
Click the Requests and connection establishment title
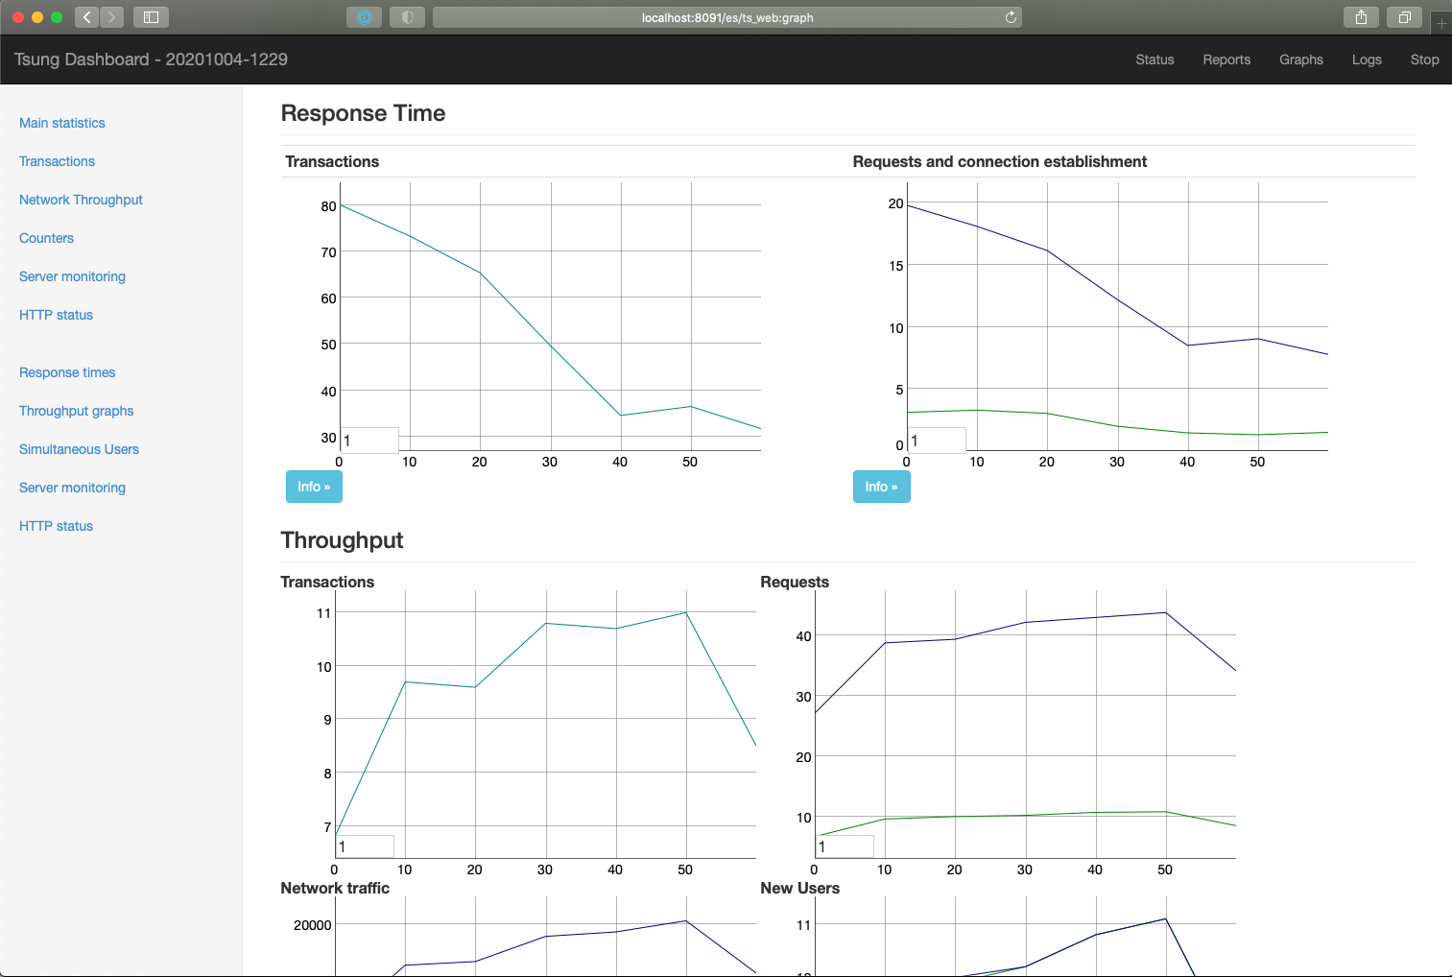click(1000, 161)
